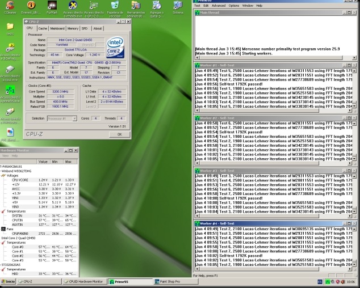Open the Processor #1 selection dropdown

(x=62, y=118)
